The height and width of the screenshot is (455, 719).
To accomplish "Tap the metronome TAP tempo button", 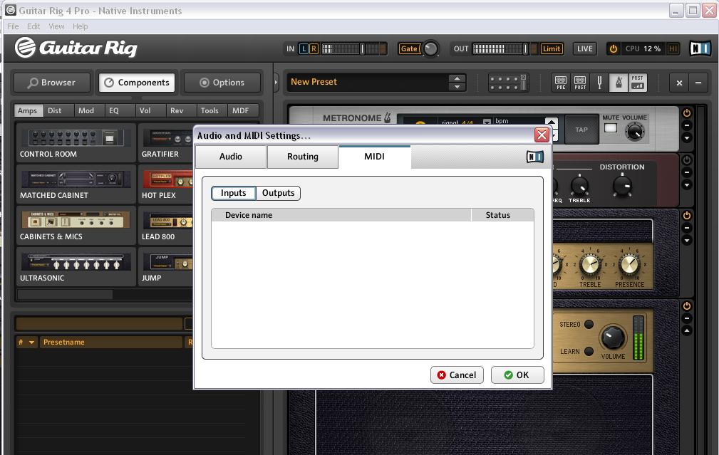I will pos(581,130).
